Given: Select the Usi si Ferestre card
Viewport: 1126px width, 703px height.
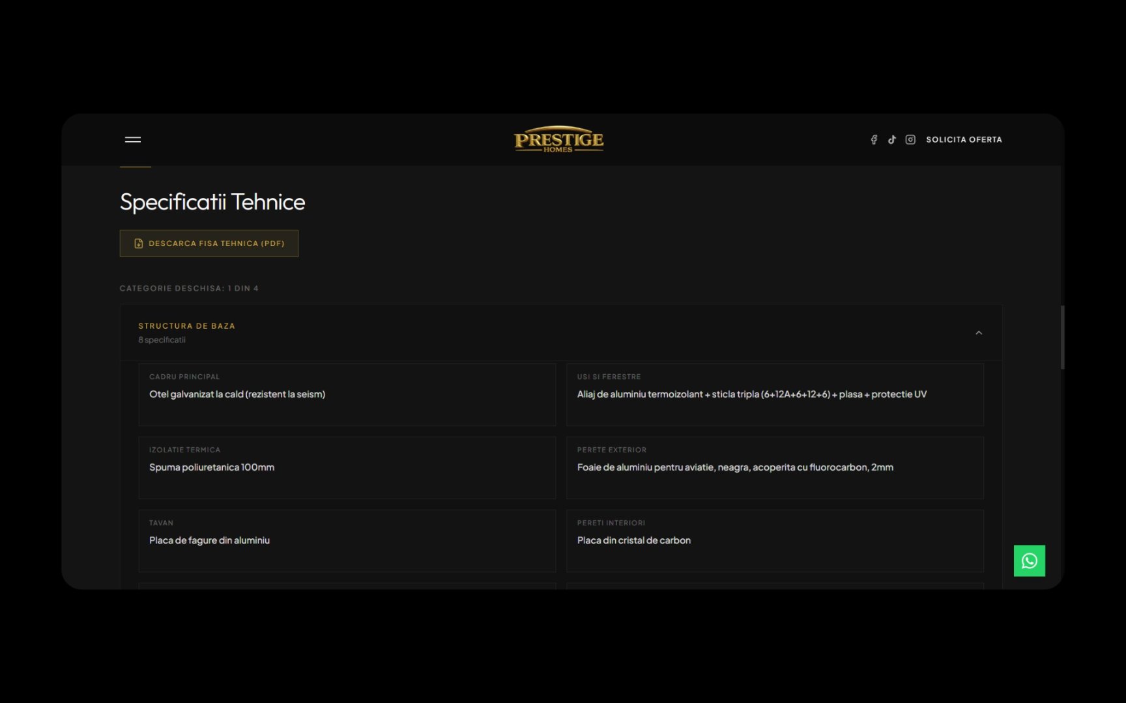Looking at the screenshot, I should (775, 394).
